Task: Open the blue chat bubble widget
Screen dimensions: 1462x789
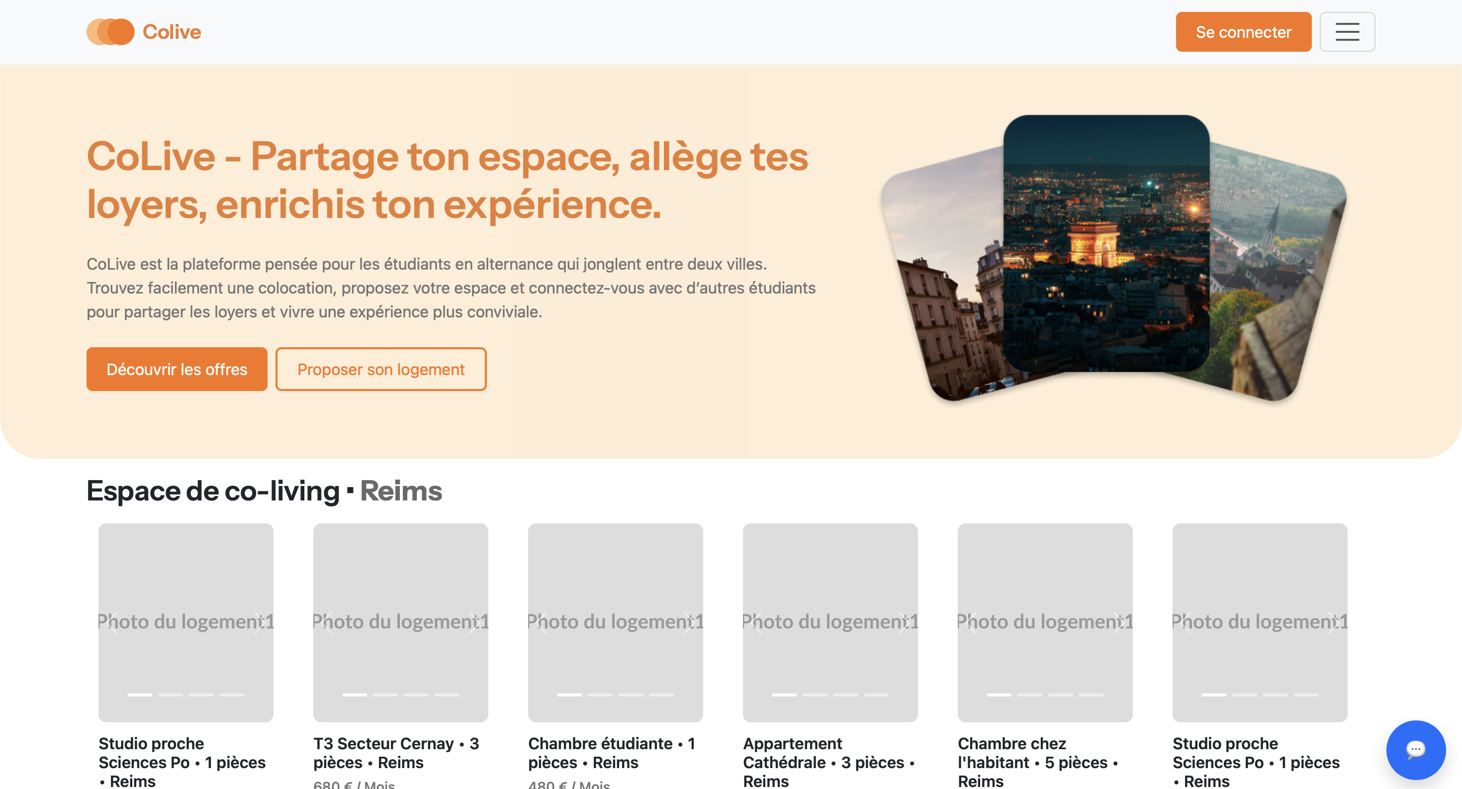Action: (x=1415, y=749)
